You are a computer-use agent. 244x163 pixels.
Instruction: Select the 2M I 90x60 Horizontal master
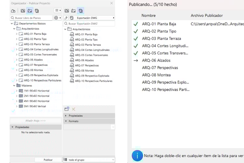click(36, 96)
